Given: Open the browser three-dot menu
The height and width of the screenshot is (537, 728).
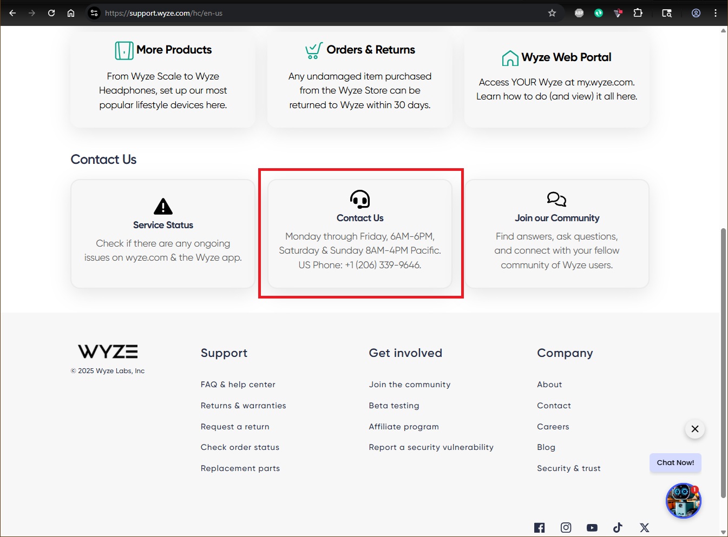Looking at the screenshot, I should 716,13.
